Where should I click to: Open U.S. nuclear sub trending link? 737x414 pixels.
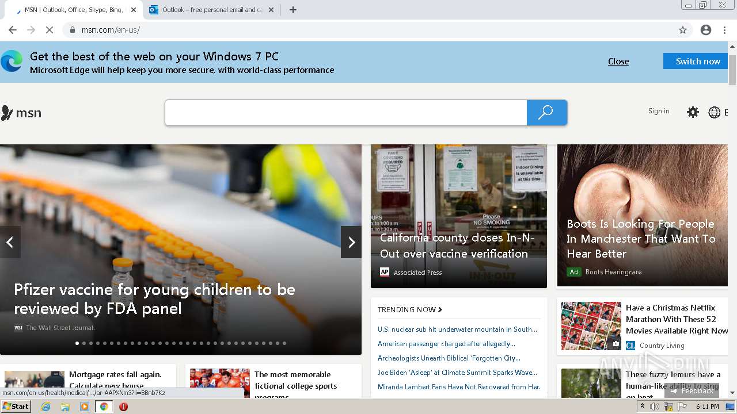click(457, 329)
